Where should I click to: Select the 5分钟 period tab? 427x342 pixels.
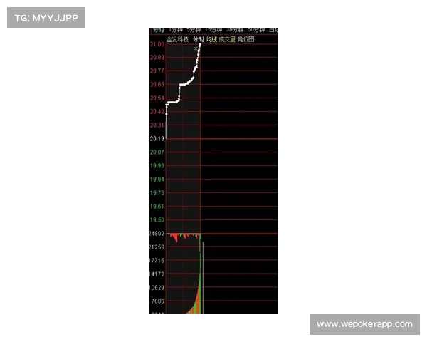click(x=194, y=30)
